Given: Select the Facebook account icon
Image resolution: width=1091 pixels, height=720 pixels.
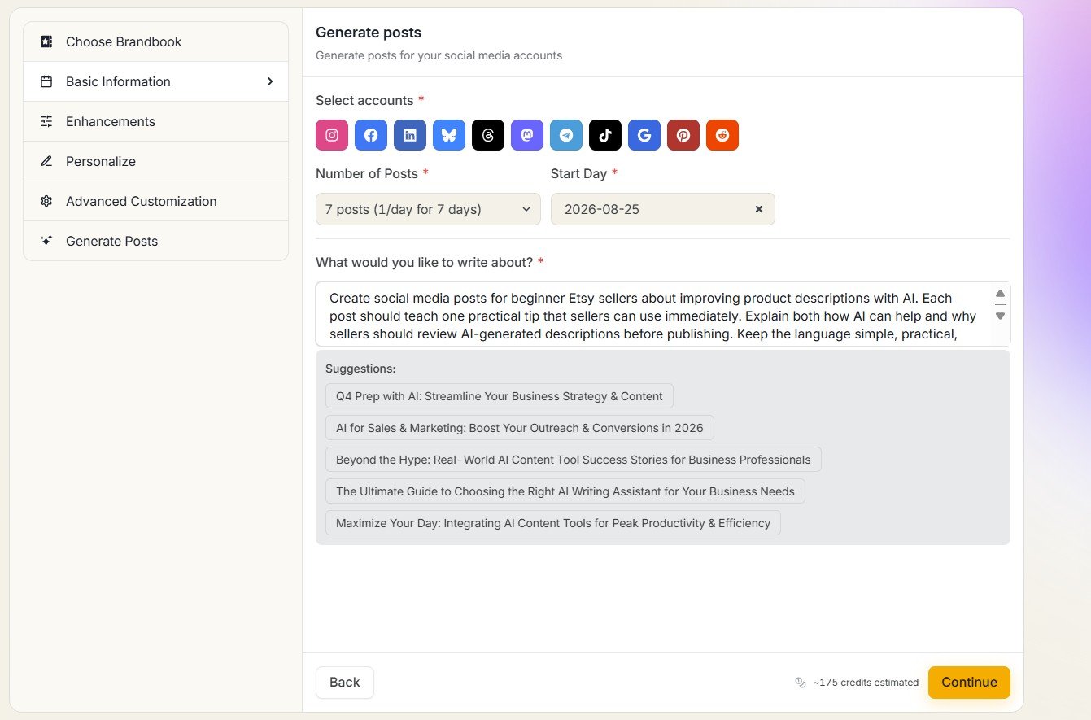Looking at the screenshot, I should tap(371, 135).
